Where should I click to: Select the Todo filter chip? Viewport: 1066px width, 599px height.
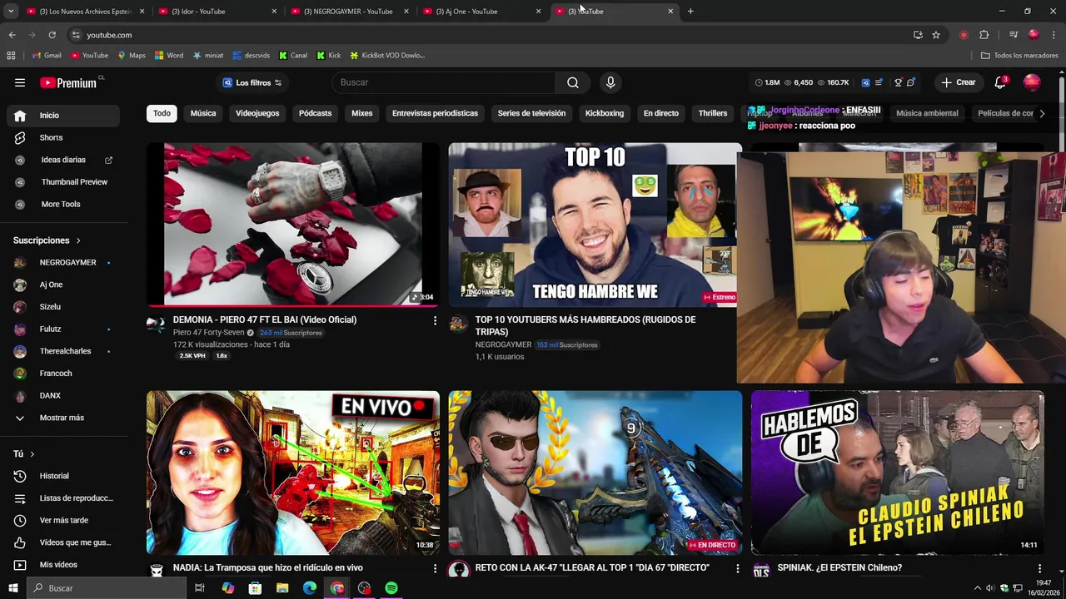click(162, 113)
